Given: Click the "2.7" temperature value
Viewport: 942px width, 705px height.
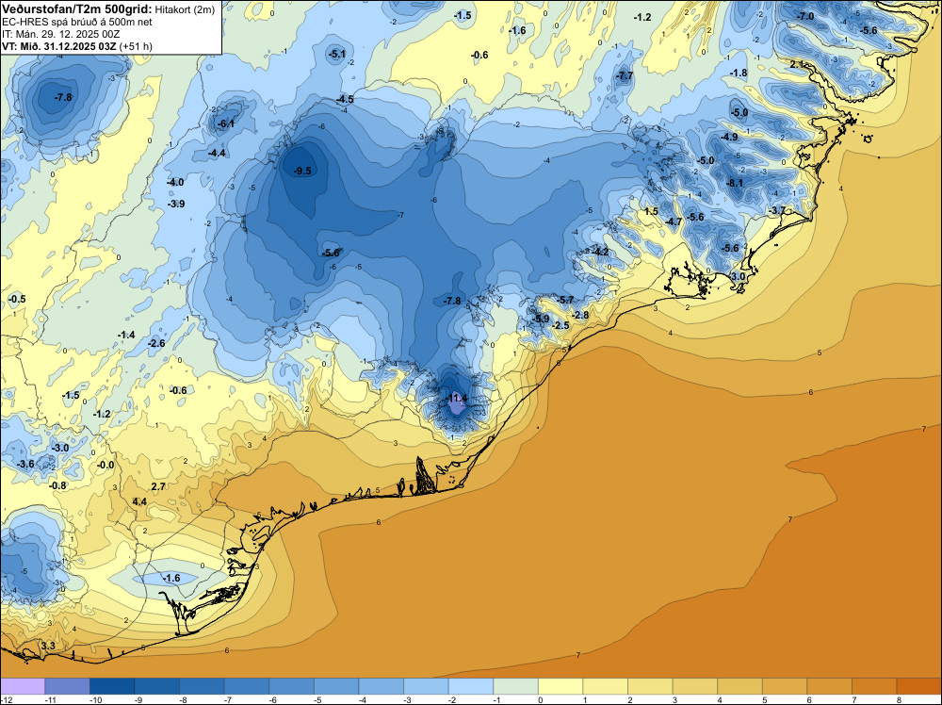Looking at the screenshot, I should 158,486.
